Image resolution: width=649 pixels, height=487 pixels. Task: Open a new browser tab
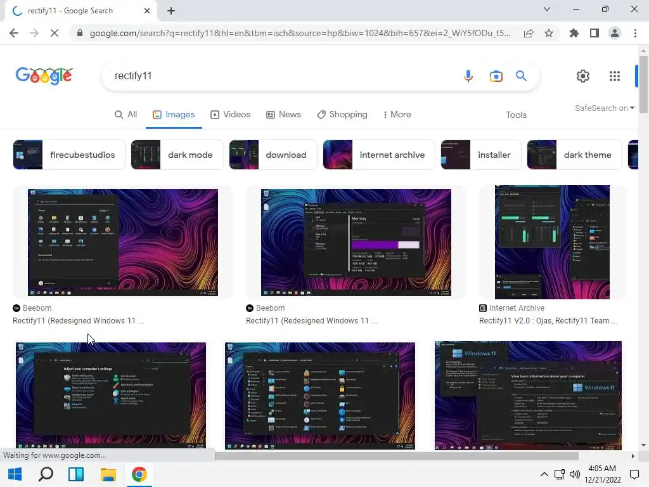click(x=171, y=11)
